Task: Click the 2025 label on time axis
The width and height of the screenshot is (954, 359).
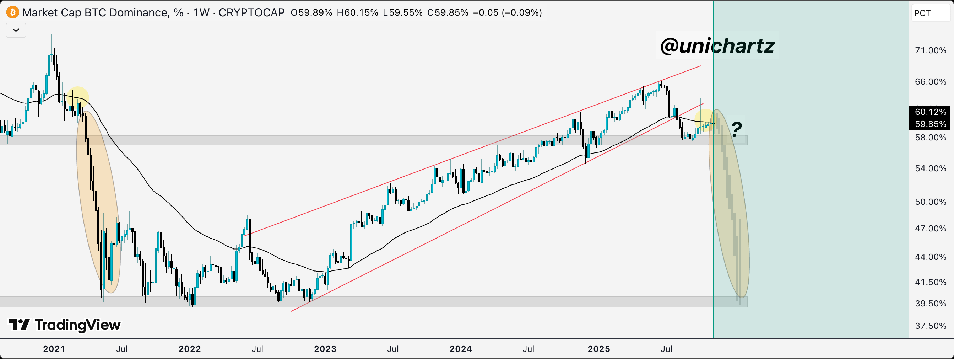Action: point(599,349)
